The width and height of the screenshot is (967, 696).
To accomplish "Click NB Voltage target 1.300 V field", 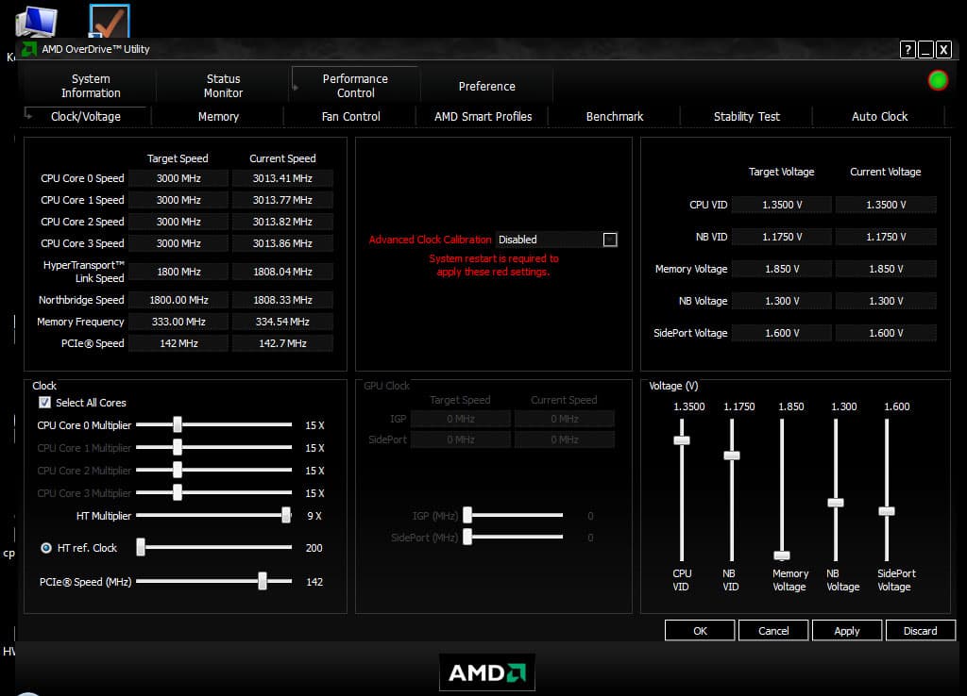I will pos(781,301).
